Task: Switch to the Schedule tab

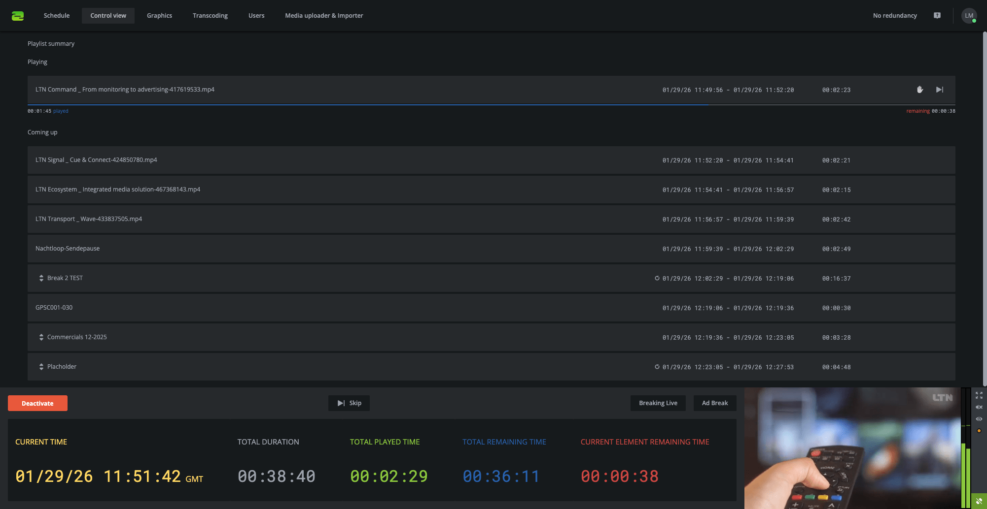Action: click(x=57, y=16)
